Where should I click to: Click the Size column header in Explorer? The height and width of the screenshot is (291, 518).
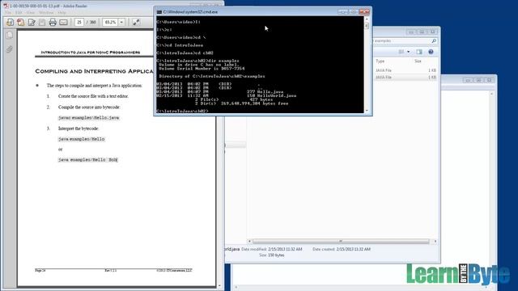click(x=418, y=61)
